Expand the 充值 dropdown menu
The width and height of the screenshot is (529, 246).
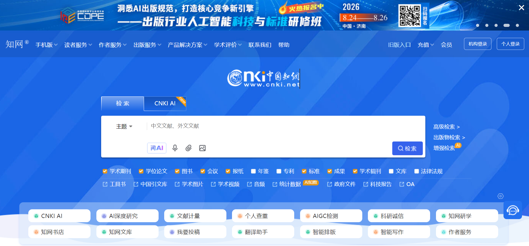click(426, 45)
